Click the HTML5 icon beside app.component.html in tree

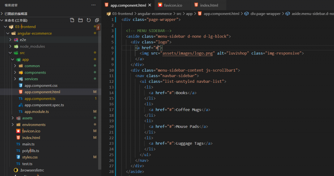click(x=21, y=92)
